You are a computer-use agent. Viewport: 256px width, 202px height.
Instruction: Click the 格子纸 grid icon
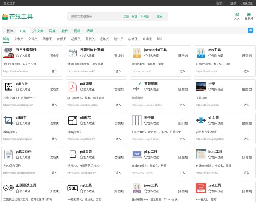[137, 120]
